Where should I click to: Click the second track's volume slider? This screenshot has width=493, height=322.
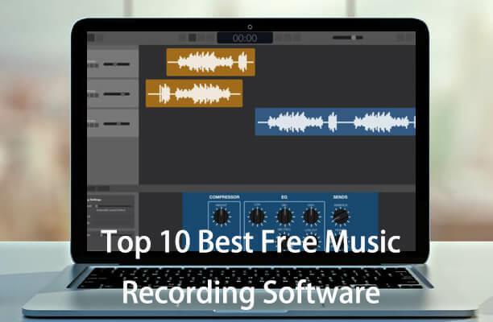point(116,94)
